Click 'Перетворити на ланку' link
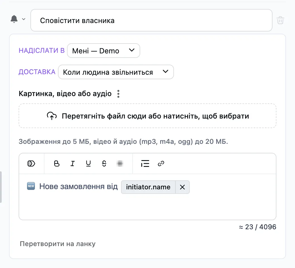This screenshot has width=295, height=268. [x=58, y=244]
